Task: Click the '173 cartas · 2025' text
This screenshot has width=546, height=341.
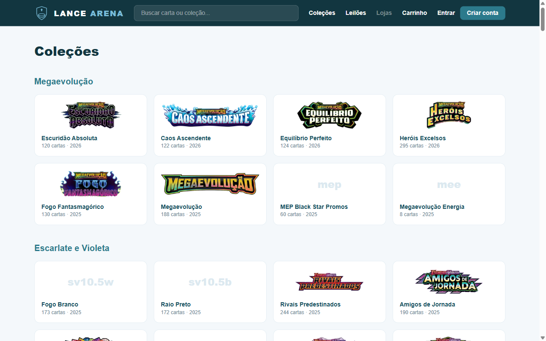Action: [x=61, y=312]
